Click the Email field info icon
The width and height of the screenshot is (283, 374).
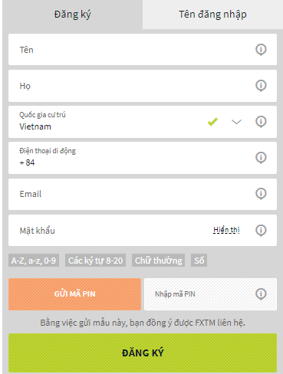pyautogui.click(x=261, y=193)
